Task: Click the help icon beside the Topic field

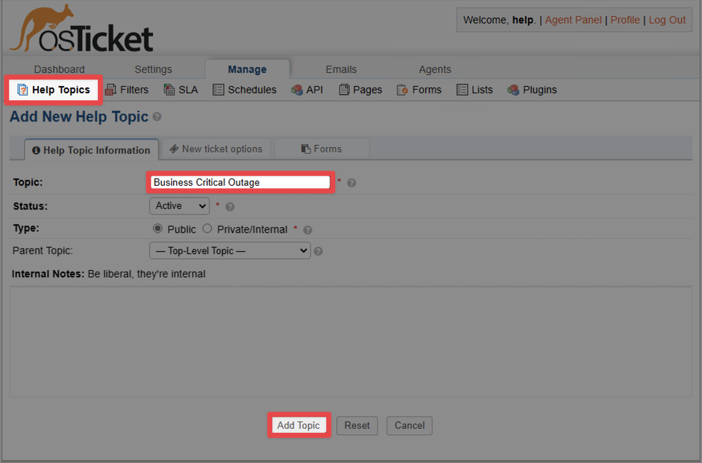Action: [352, 183]
